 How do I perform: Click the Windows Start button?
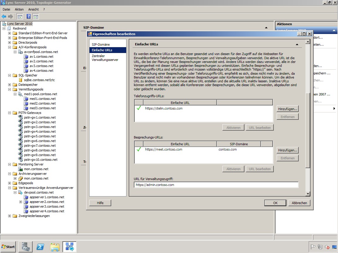(8, 247)
